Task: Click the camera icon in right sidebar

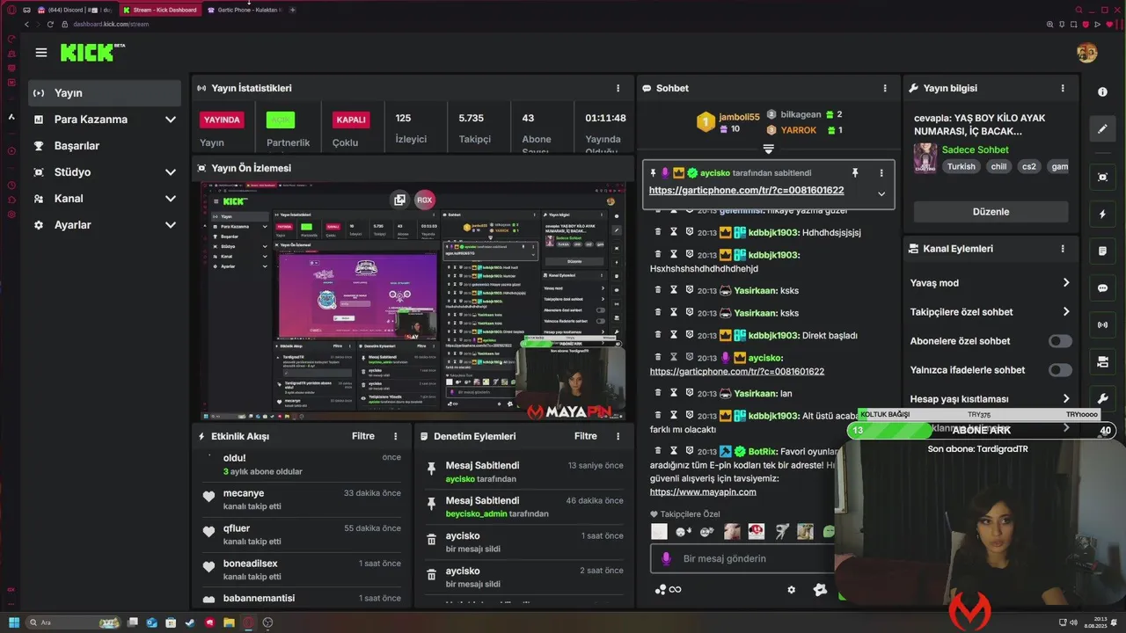Action: click(1103, 361)
